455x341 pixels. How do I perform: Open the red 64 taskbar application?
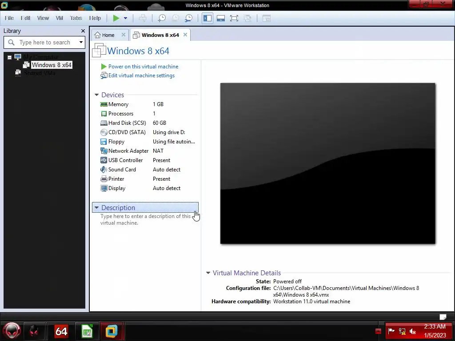61,331
